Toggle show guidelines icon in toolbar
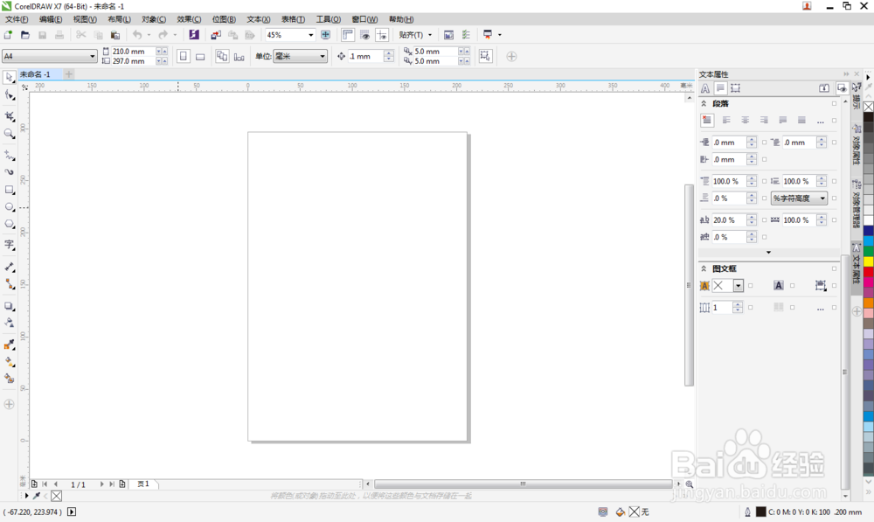 tap(382, 35)
